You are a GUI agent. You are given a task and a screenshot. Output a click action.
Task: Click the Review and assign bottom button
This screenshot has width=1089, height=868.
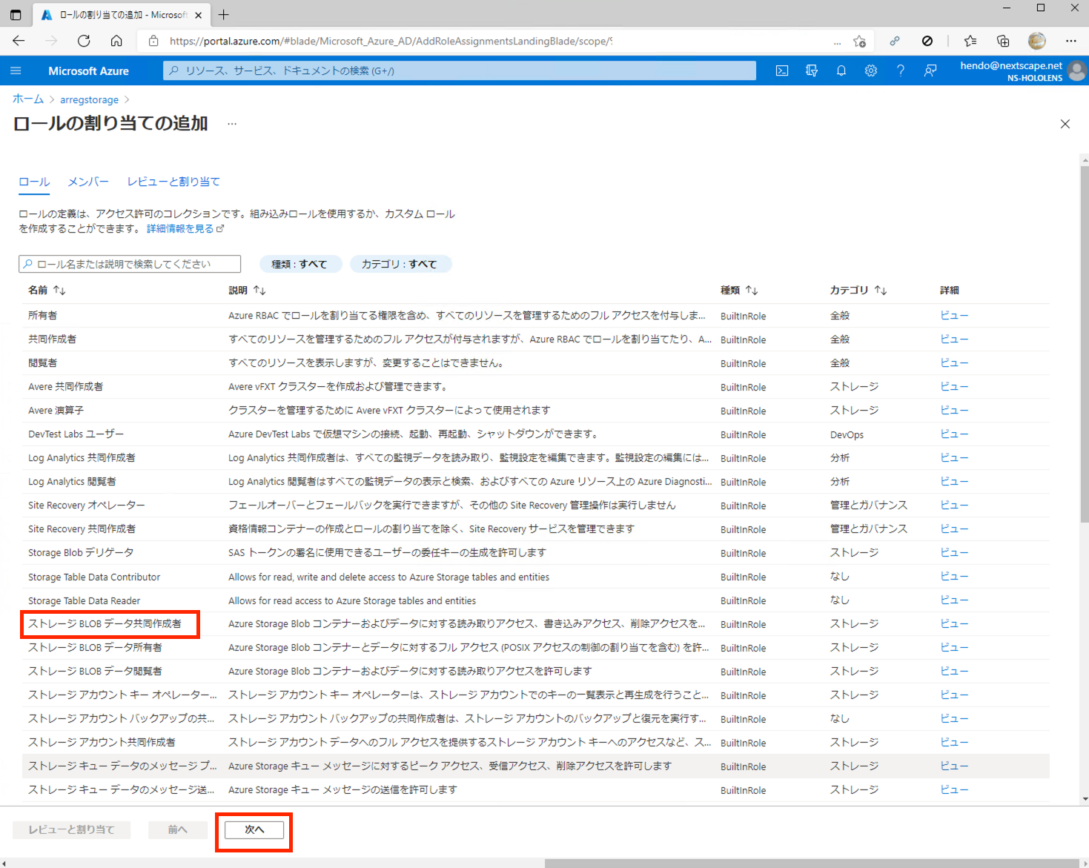[x=71, y=829]
